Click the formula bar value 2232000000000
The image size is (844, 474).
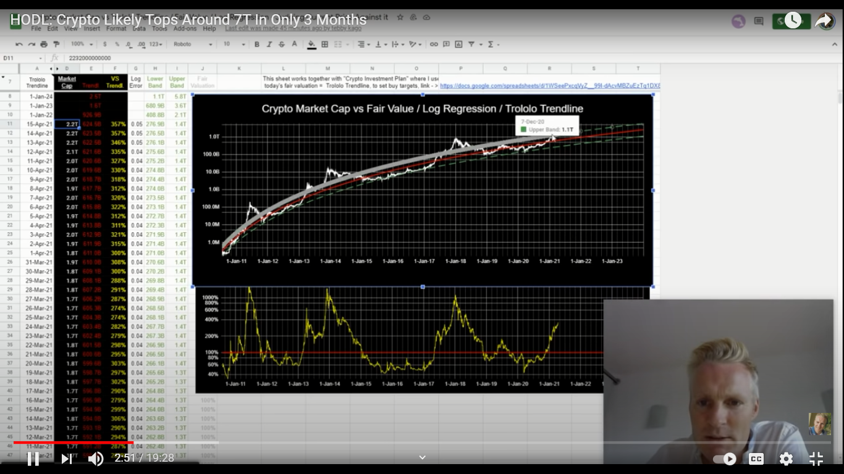[90, 58]
